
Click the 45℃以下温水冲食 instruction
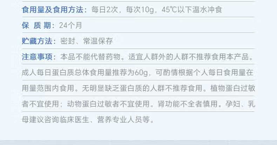click(192, 9)
